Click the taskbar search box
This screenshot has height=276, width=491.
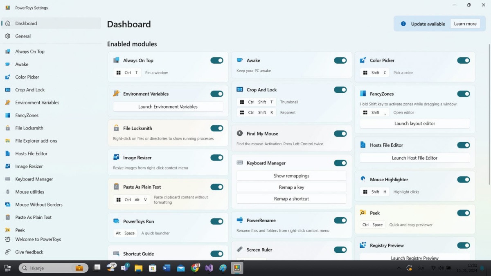pyautogui.click(x=54, y=268)
